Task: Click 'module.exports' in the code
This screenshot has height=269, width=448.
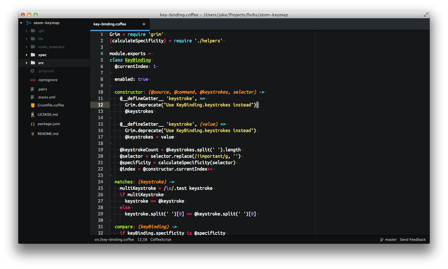Action: point(128,54)
